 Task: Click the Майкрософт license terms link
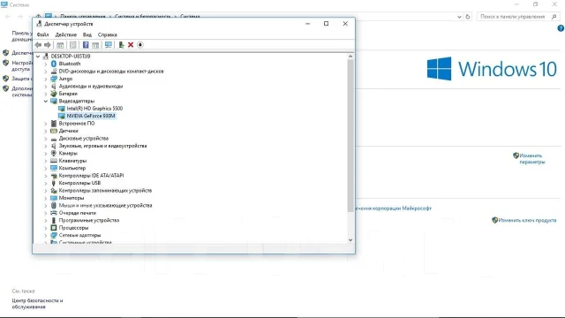pyautogui.click(x=394, y=208)
